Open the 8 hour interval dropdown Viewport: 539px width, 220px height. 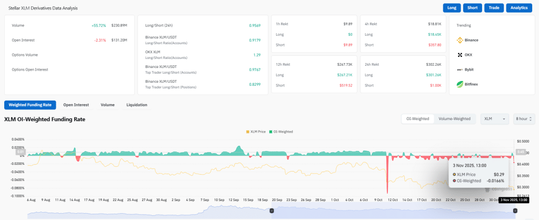(x=524, y=119)
